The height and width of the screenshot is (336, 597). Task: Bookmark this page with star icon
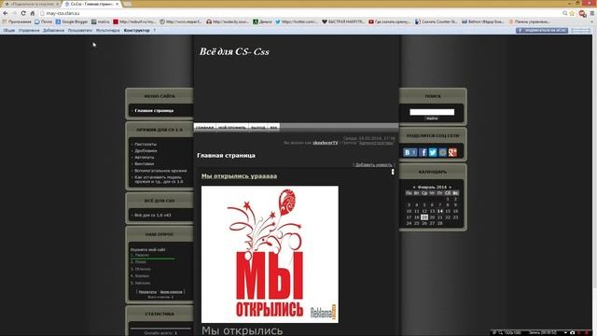click(x=572, y=13)
